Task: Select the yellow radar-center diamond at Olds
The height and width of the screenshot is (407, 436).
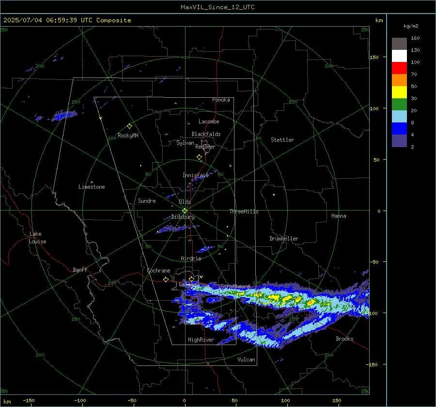Action: [x=185, y=211]
